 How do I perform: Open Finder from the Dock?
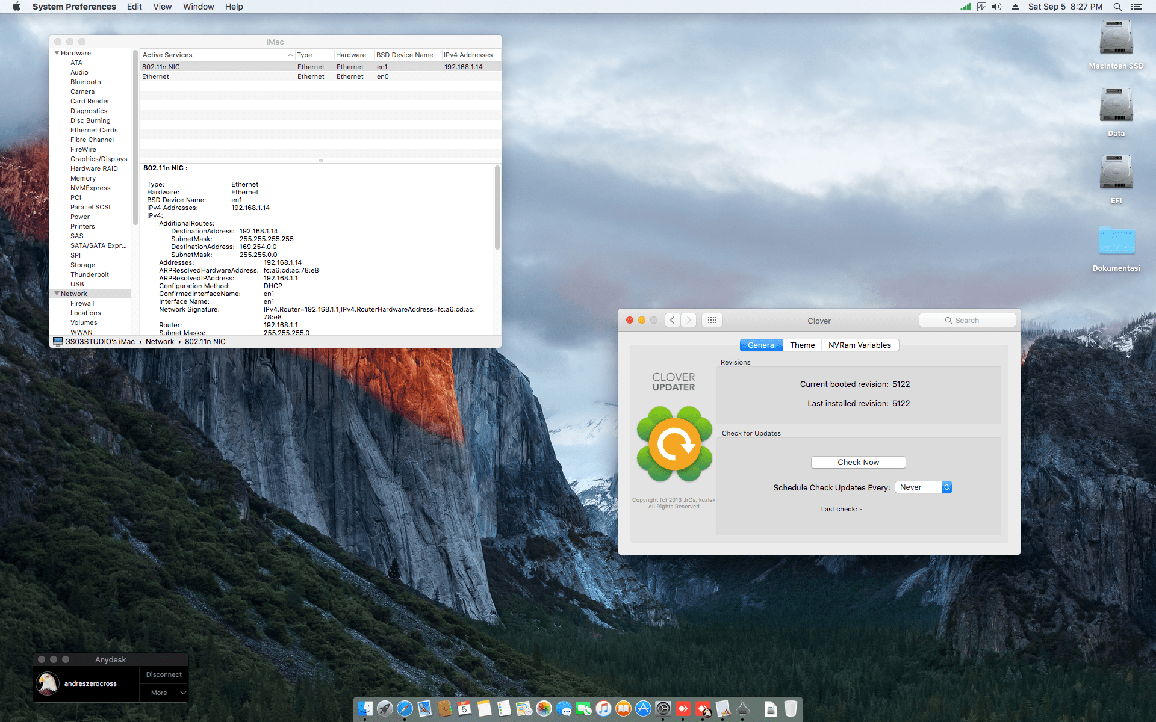(365, 709)
